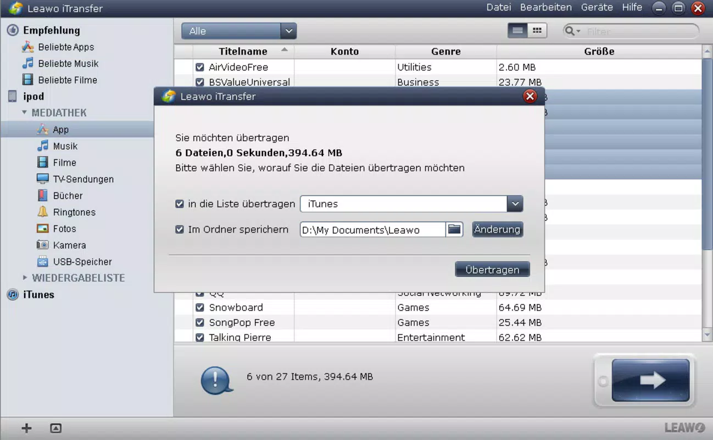The height and width of the screenshot is (440, 713).
Task: Browse folder with the folder icon
Action: point(454,229)
